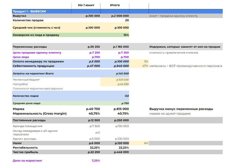Select the Выручка total cell р.2 000 000
Image resolution: width=242 pixels, height=168 pixels.
(120, 16)
